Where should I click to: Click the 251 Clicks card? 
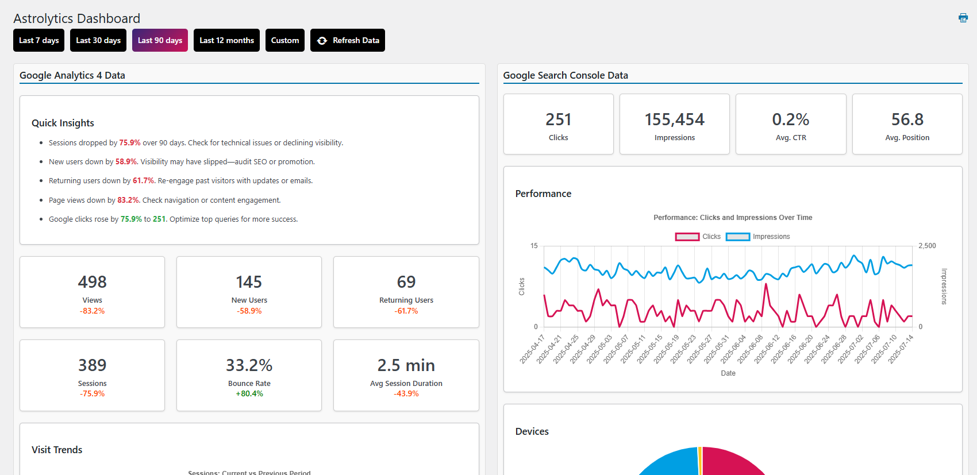point(559,124)
